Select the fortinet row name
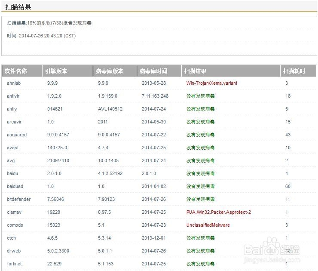 click(x=14, y=264)
